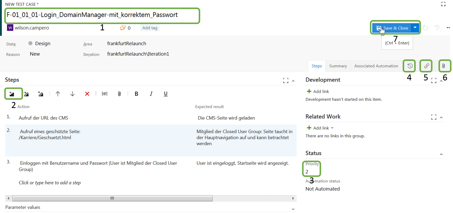Toggle italic formatting
Viewport: 453px width, 213px height.
(151, 94)
